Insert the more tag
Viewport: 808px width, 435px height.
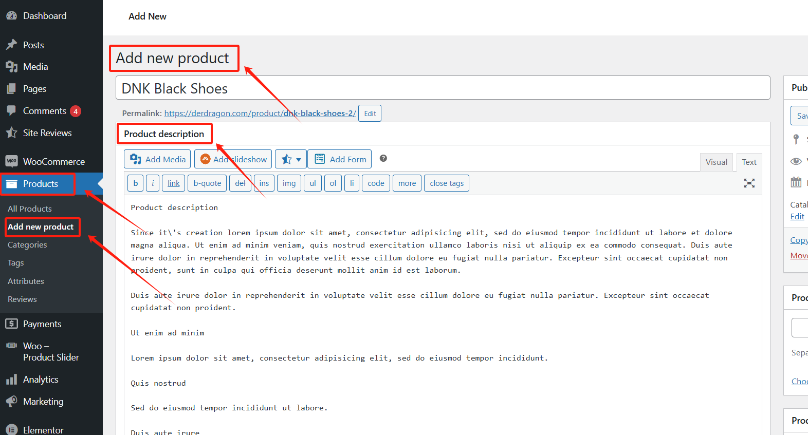tap(407, 183)
